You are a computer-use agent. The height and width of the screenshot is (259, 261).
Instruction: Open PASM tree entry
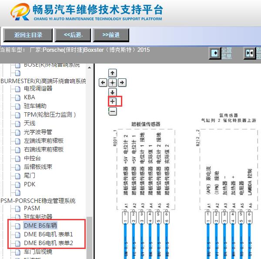[x=32, y=208]
